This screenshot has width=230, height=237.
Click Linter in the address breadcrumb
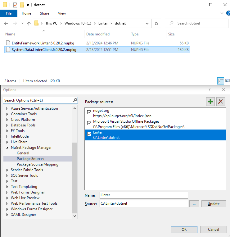tap(103, 23)
